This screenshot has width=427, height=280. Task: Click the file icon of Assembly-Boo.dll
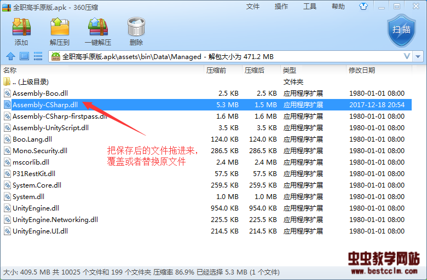coord(7,94)
